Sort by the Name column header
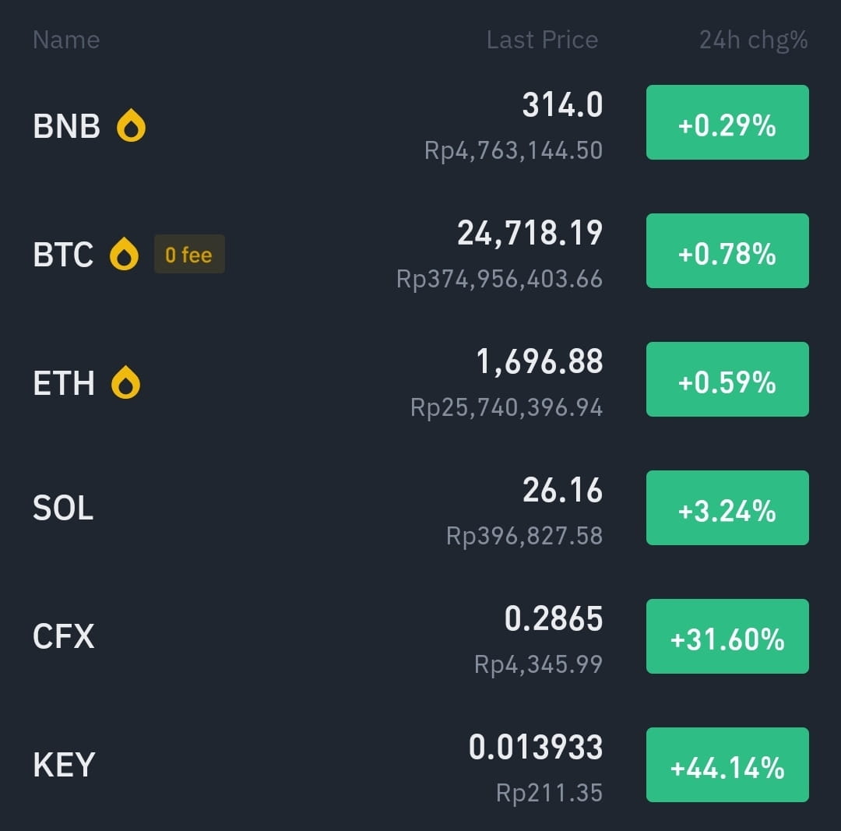The height and width of the screenshot is (831, 841). click(65, 40)
